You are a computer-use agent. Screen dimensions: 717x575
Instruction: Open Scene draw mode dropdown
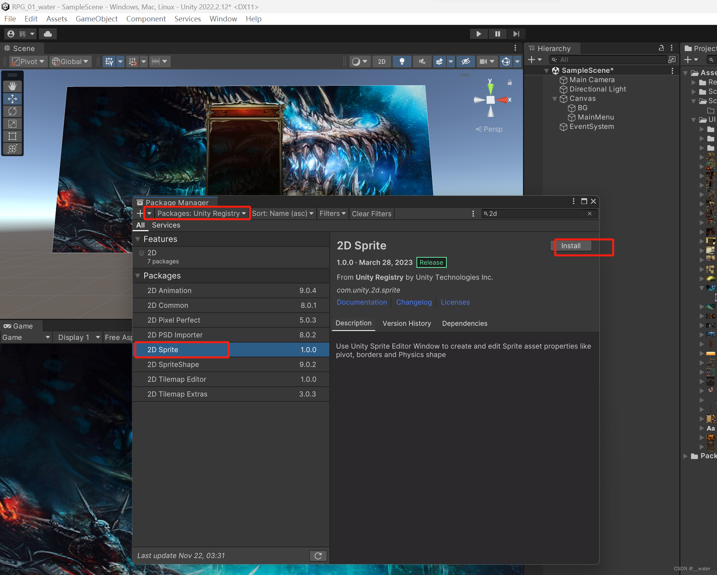coord(359,62)
